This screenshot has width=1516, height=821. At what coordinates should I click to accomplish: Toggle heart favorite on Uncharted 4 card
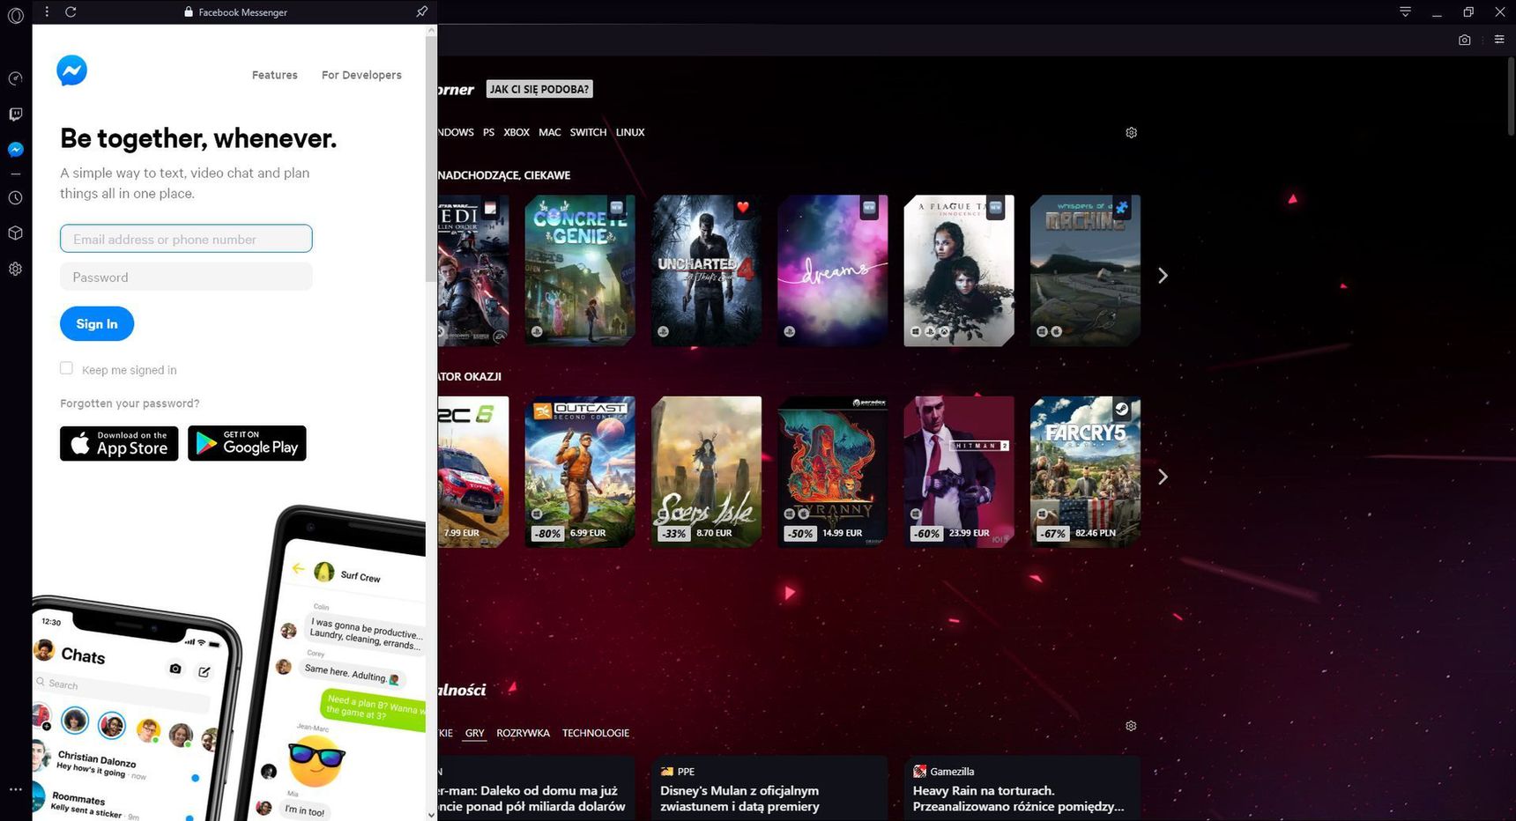tap(743, 208)
